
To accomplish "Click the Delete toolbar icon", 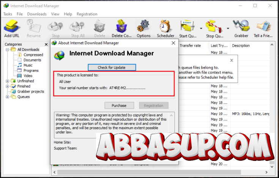I will [x=99, y=29].
